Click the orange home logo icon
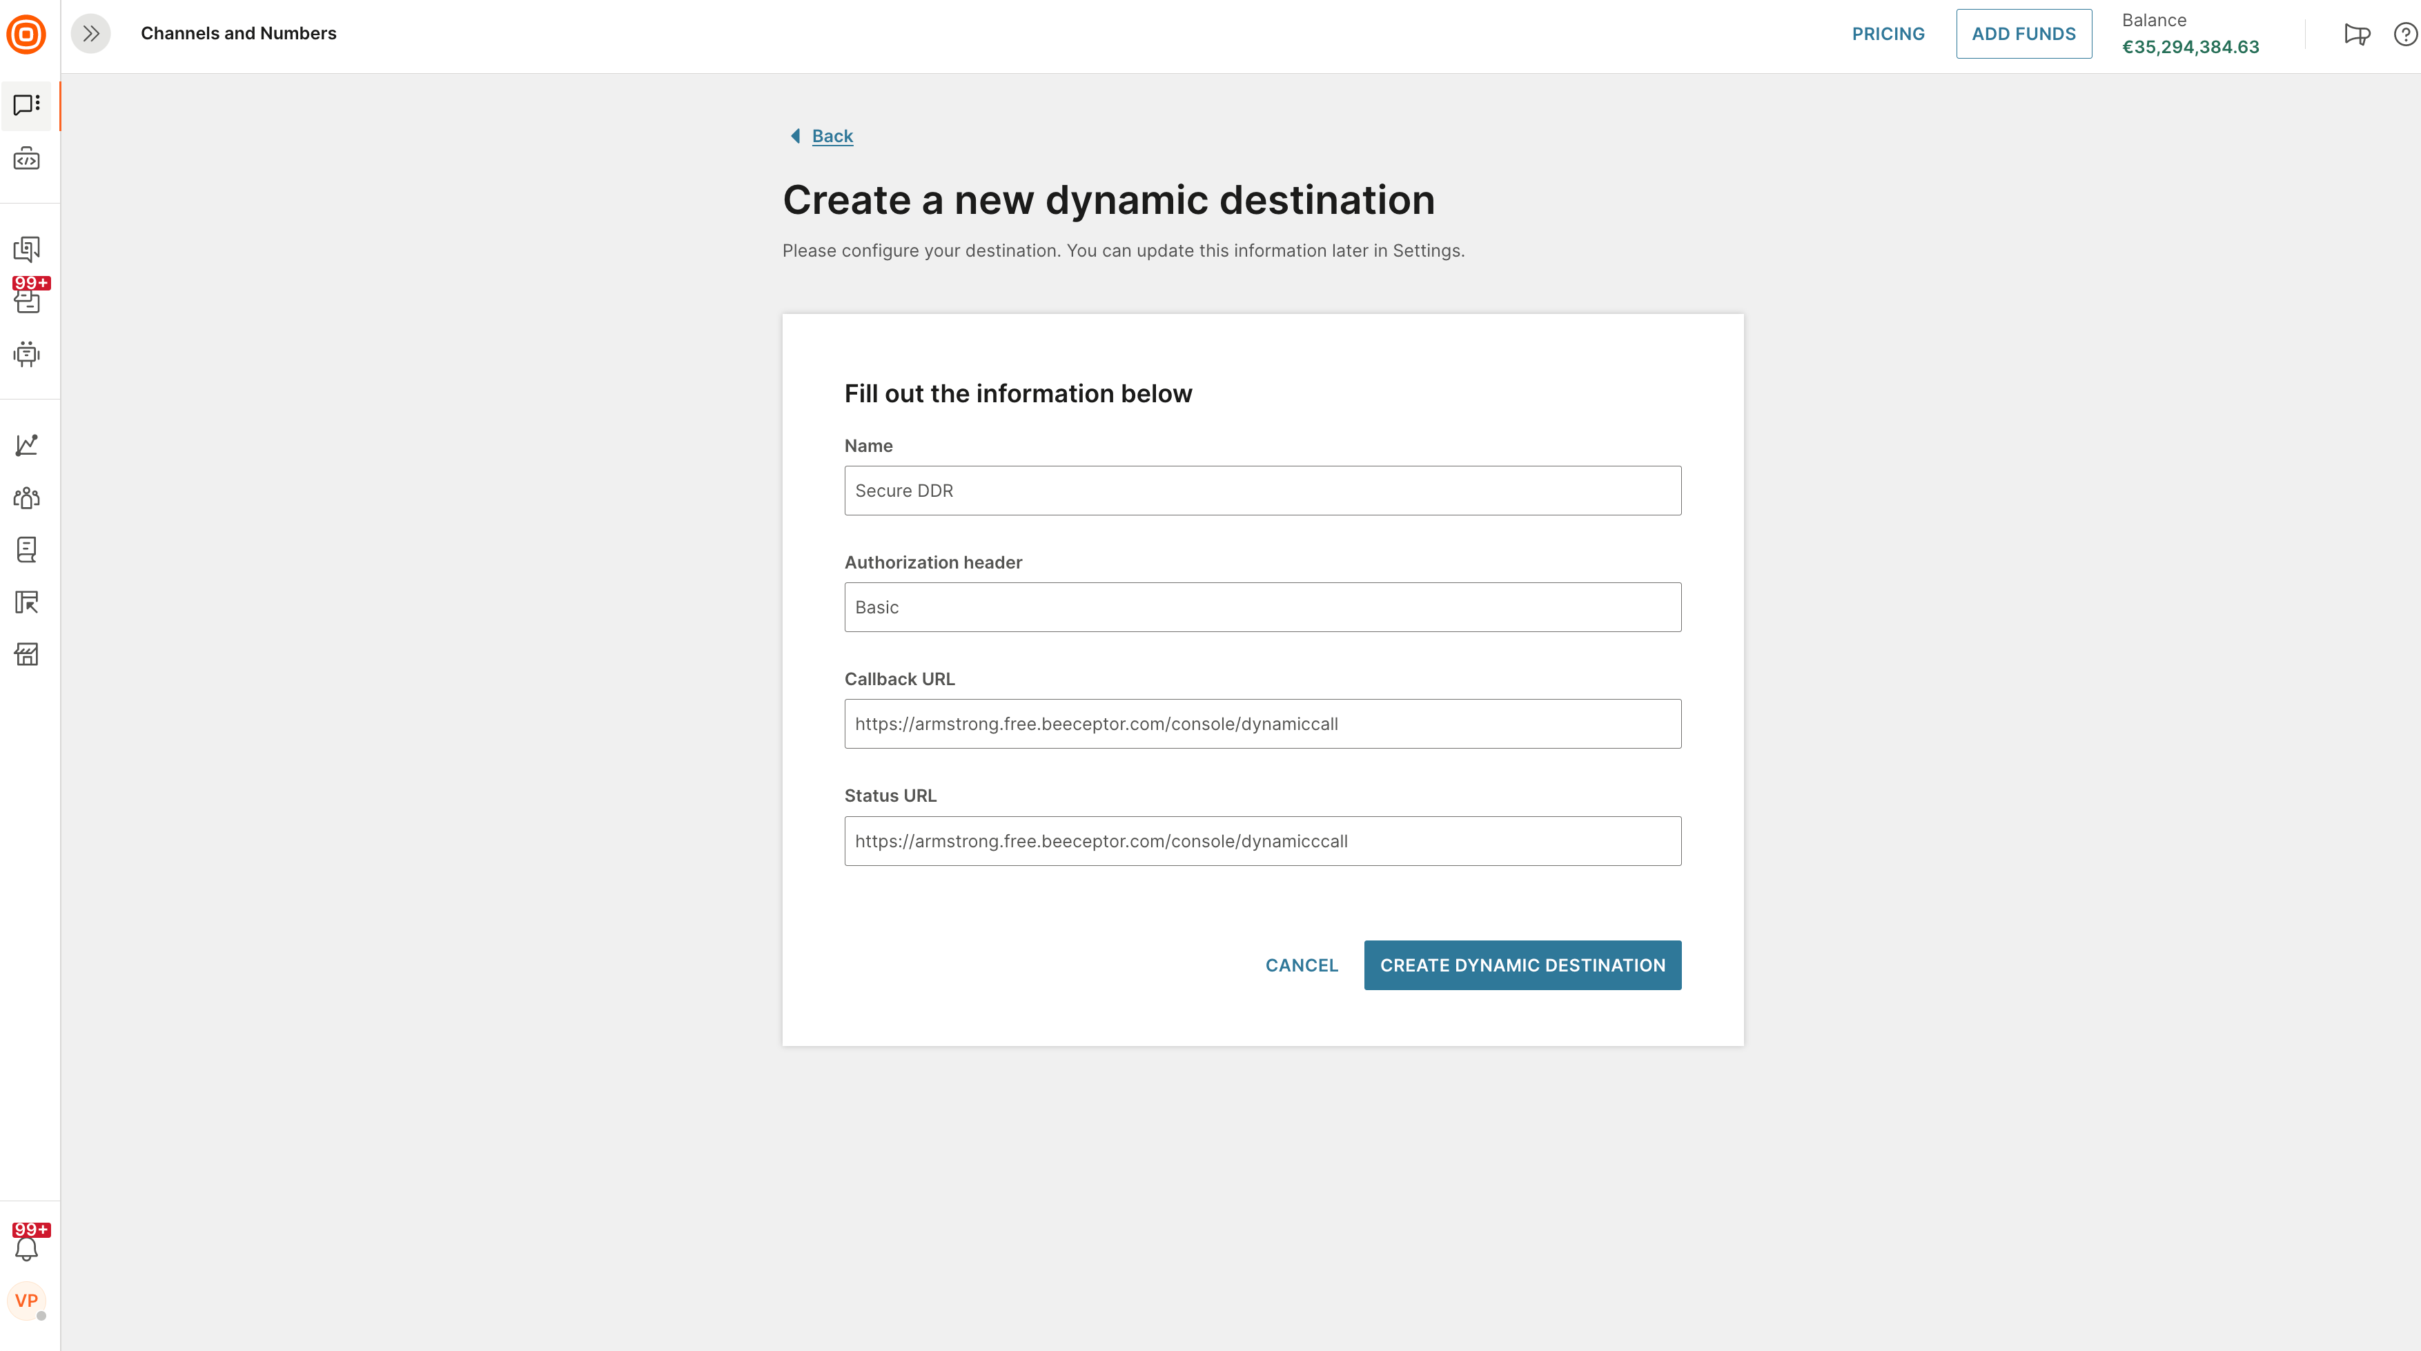 pos(26,34)
